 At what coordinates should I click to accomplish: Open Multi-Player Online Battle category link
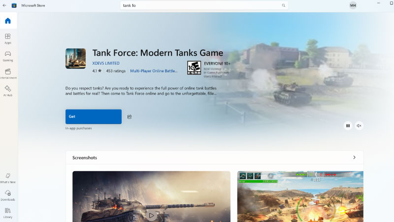[x=154, y=71]
